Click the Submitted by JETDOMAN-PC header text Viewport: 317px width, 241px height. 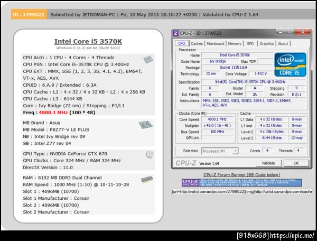click(x=82, y=15)
